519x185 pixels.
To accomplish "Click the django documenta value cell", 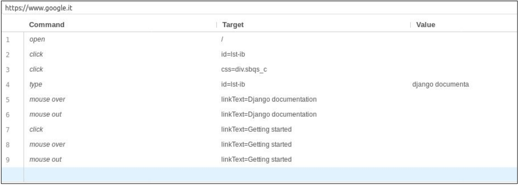I will (440, 84).
